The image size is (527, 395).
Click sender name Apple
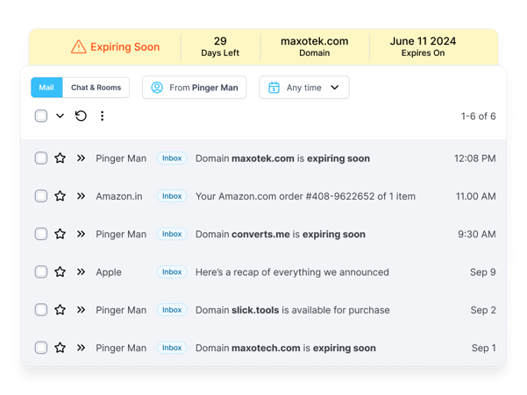109,272
